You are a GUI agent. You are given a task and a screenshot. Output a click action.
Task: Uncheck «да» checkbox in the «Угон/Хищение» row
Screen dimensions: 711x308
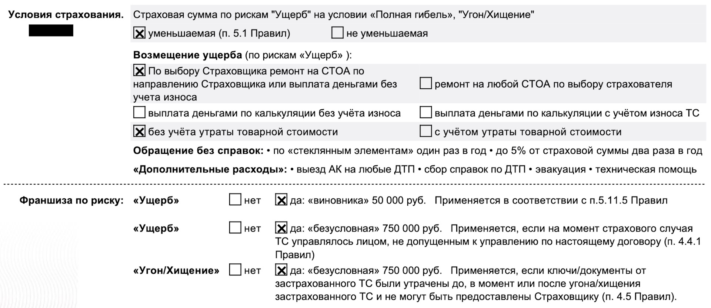(x=281, y=270)
